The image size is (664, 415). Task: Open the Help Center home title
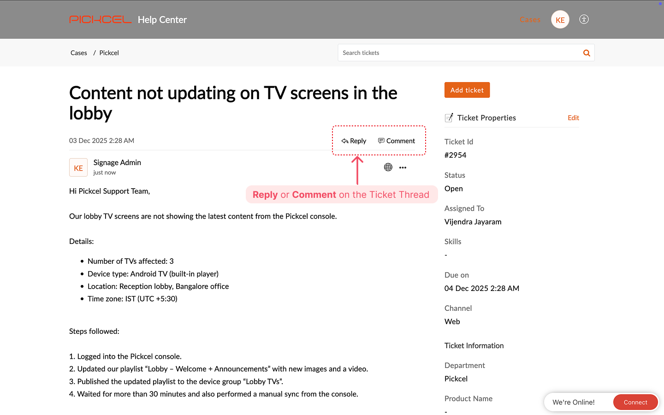pos(162,20)
